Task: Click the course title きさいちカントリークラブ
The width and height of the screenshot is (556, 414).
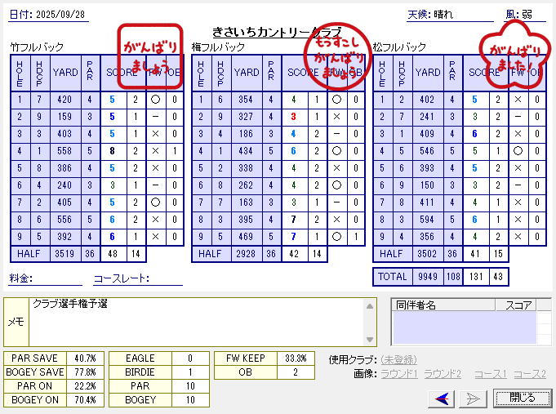Action: [x=276, y=31]
